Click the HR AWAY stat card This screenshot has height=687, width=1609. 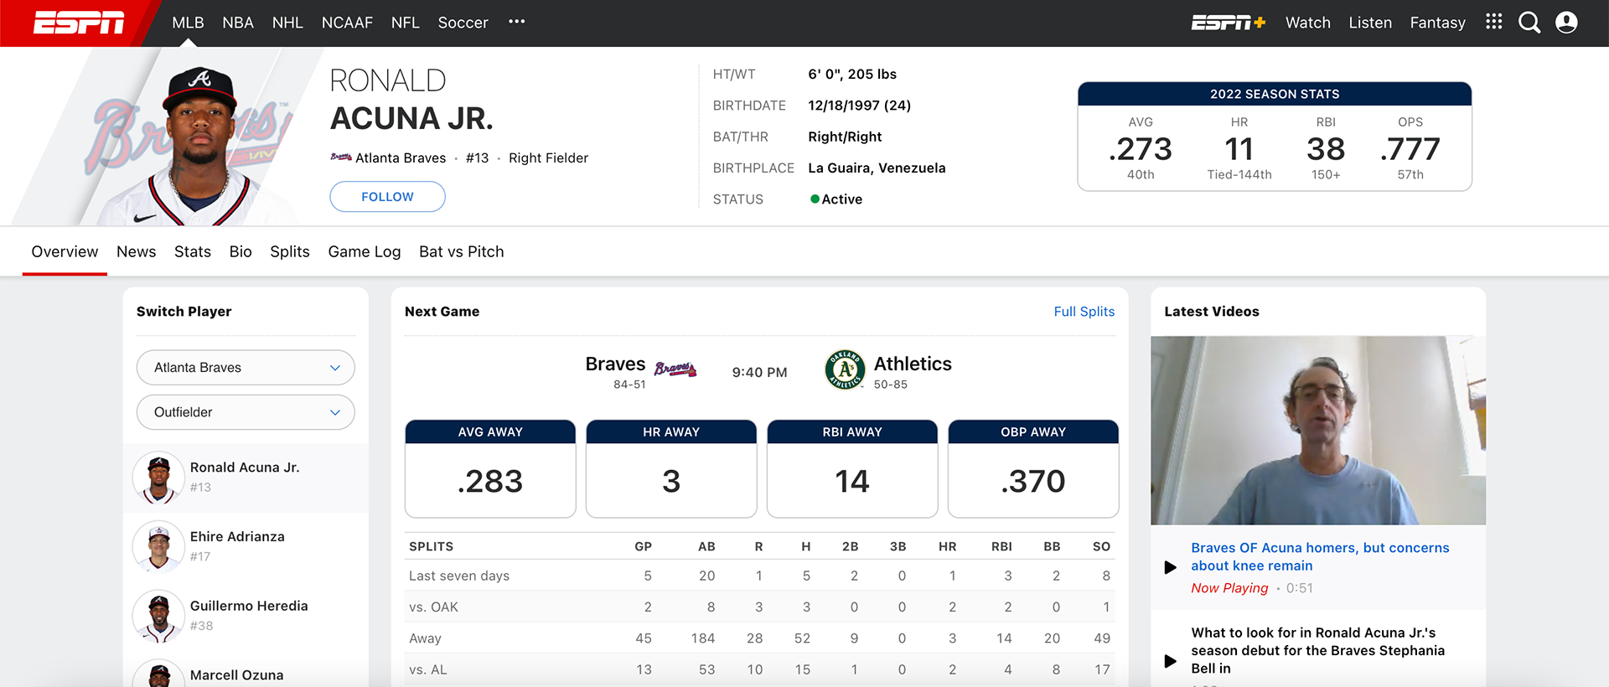[671, 469]
